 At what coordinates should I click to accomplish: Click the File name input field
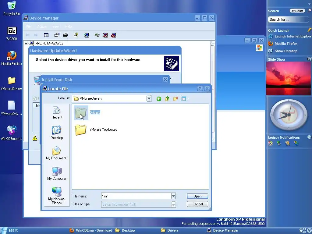136,196
